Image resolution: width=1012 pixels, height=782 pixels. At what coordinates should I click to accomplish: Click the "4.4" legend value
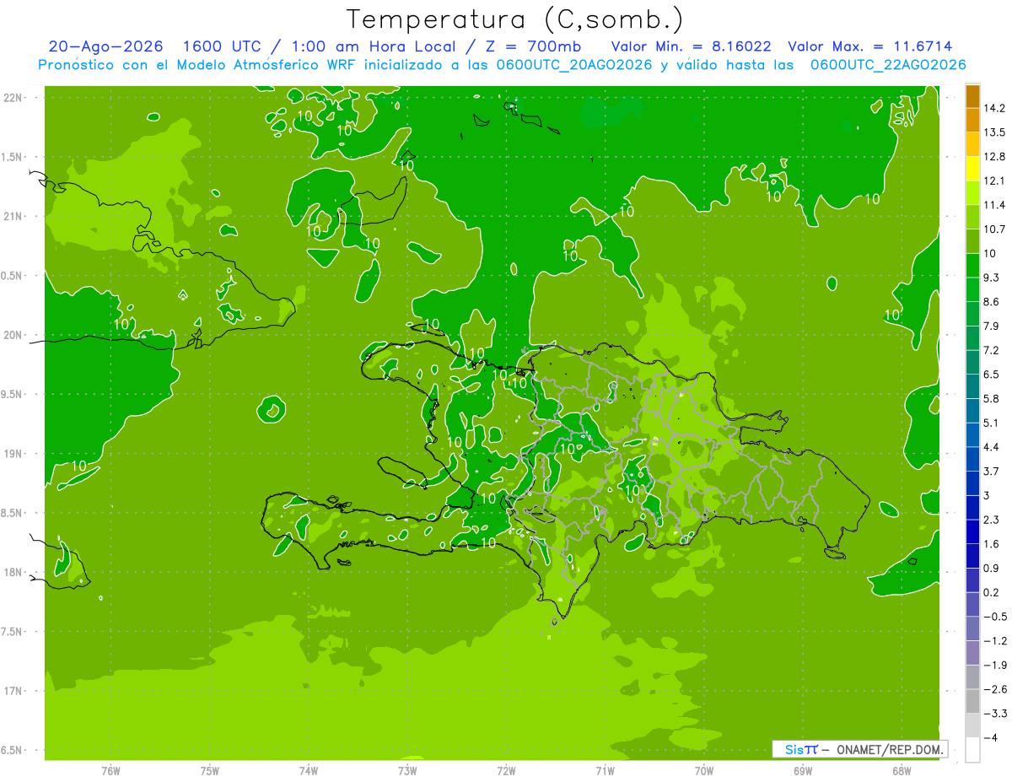(992, 447)
